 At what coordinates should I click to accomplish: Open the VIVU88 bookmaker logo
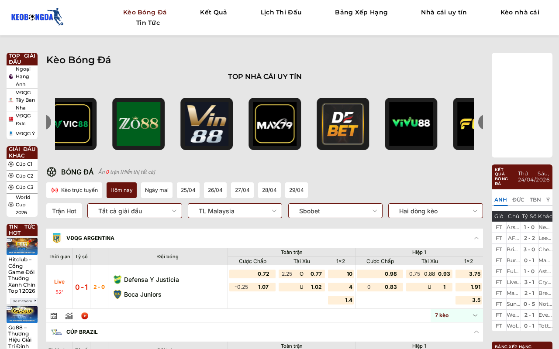click(x=411, y=124)
